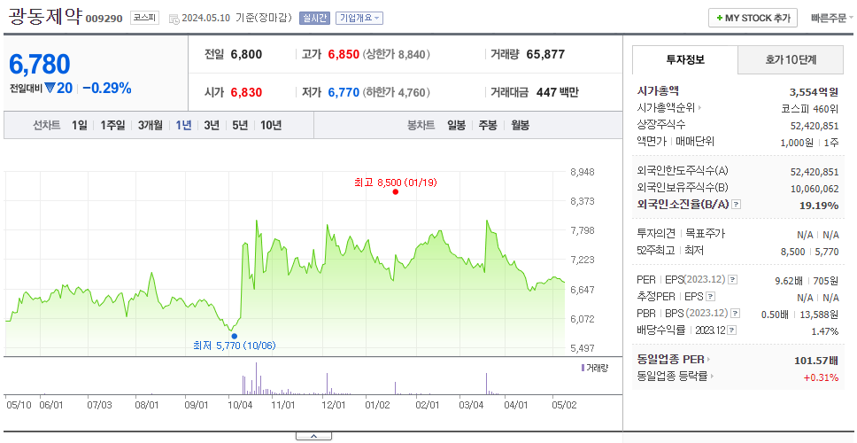
Task: Select the 10년 line chart period
Action: (271, 125)
